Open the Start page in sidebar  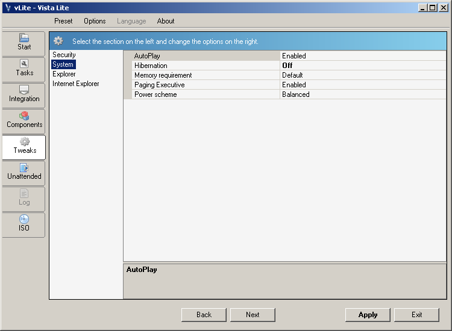click(x=24, y=44)
